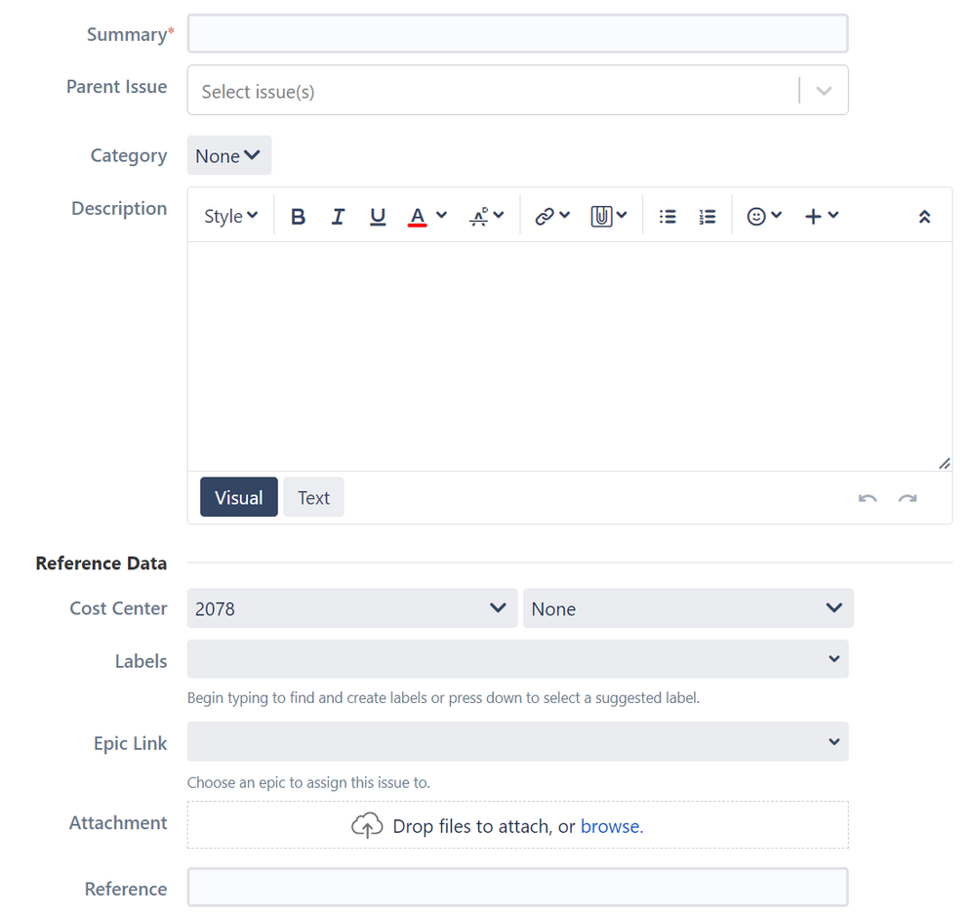Apply text color with the red A icon
This screenshot has width=975, height=916.
(x=418, y=217)
